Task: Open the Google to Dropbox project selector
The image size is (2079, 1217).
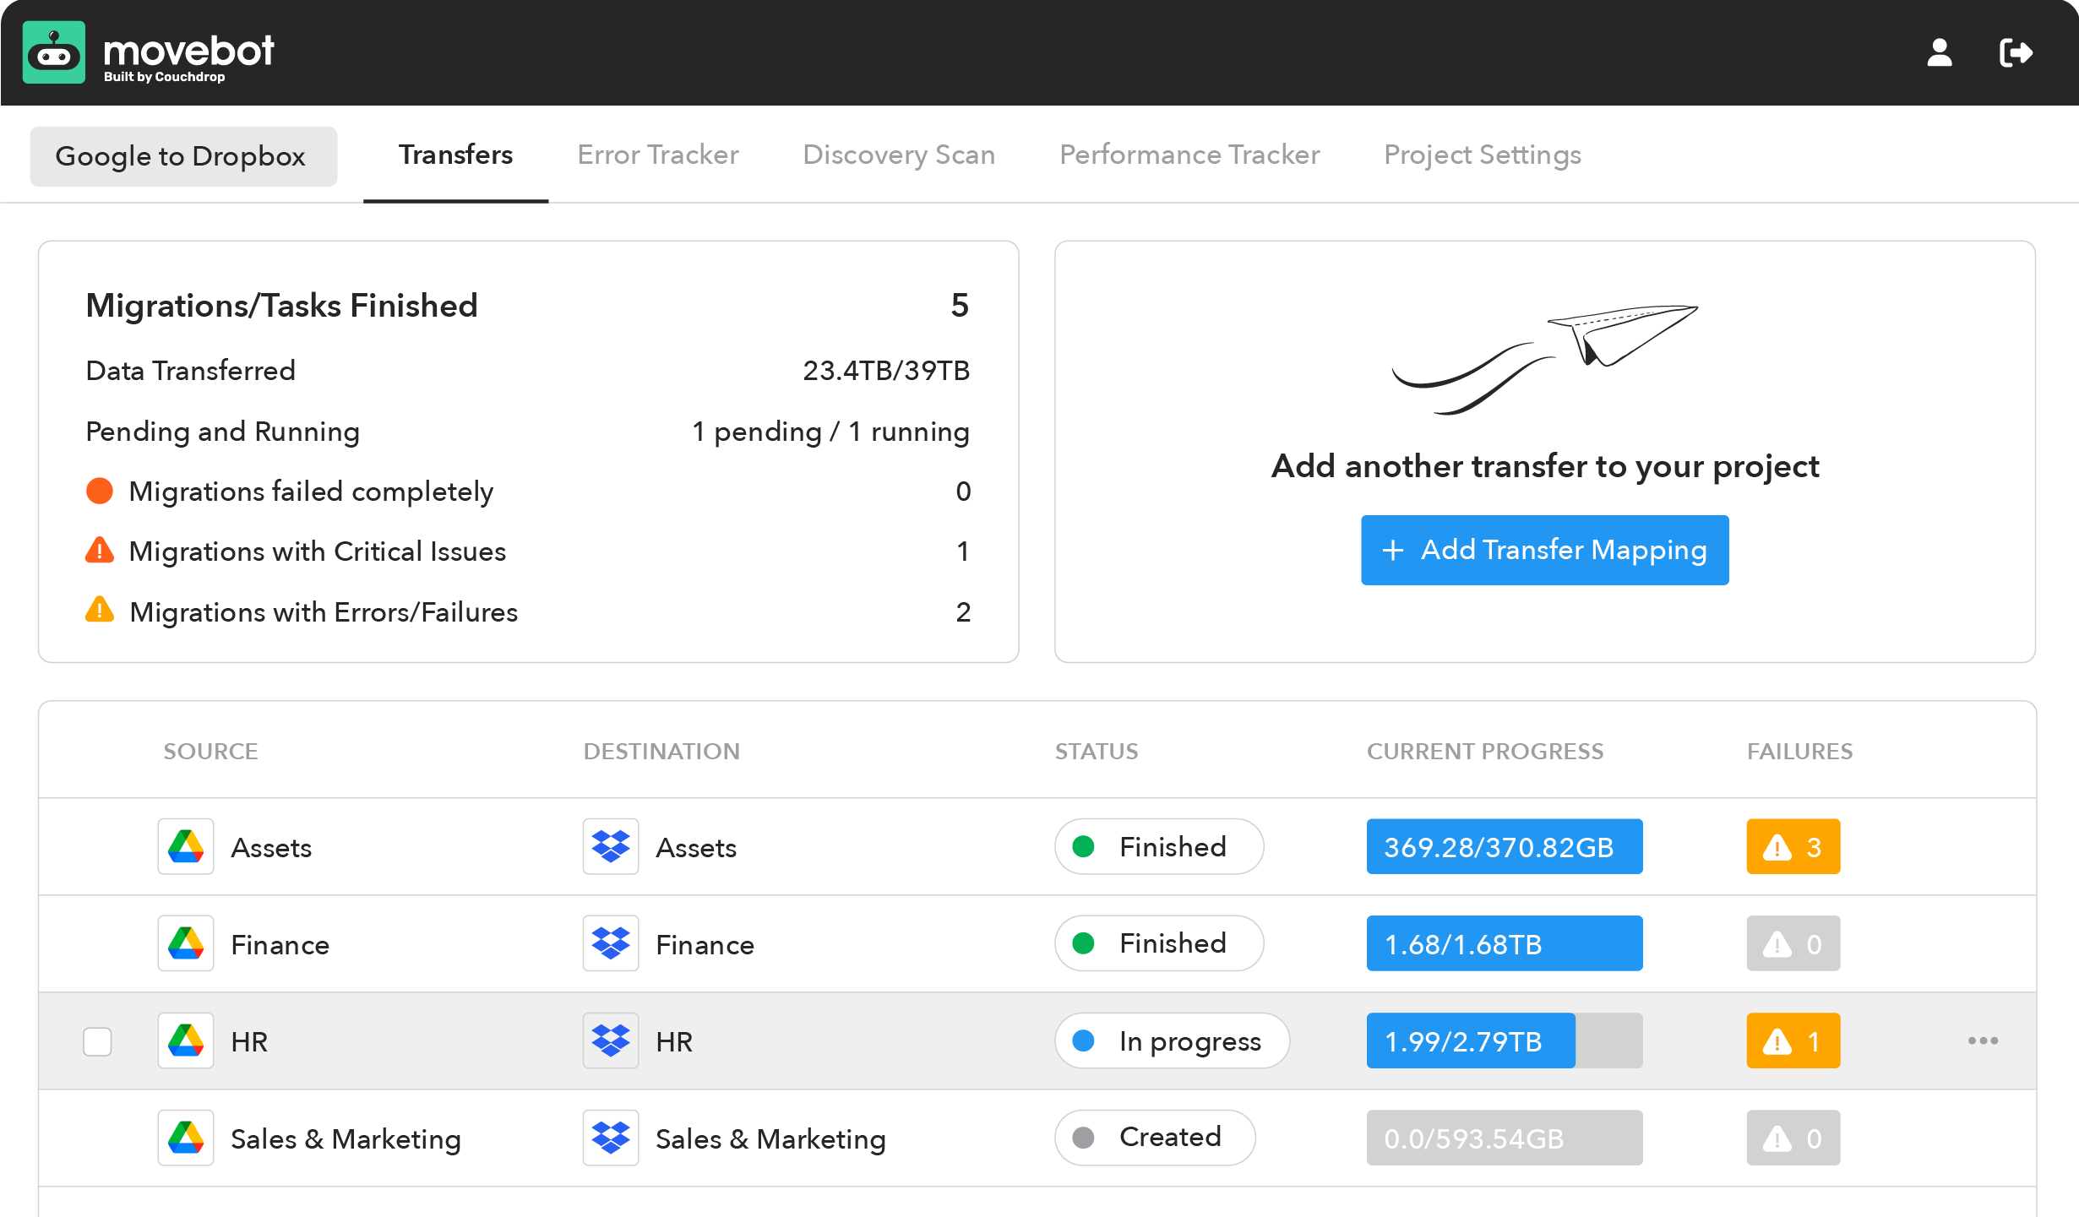Action: point(183,156)
